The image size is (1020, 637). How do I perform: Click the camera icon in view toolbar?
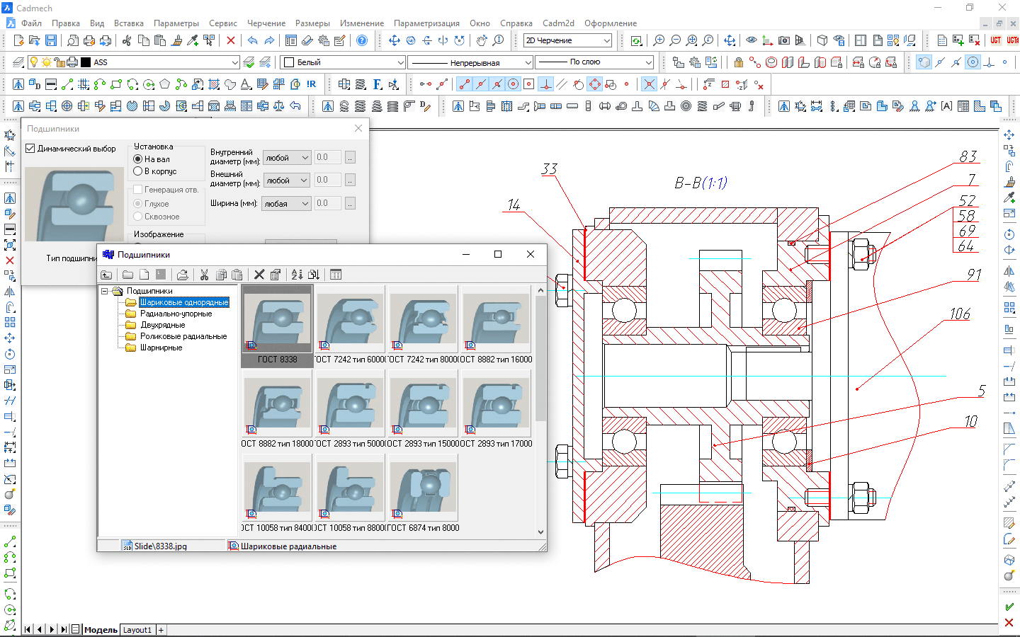tap(783, 40)
